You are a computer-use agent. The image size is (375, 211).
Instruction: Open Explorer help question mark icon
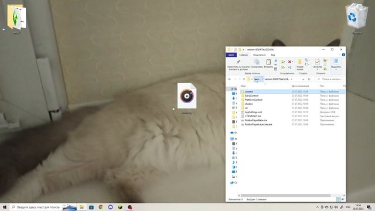(x=343, y=55)
